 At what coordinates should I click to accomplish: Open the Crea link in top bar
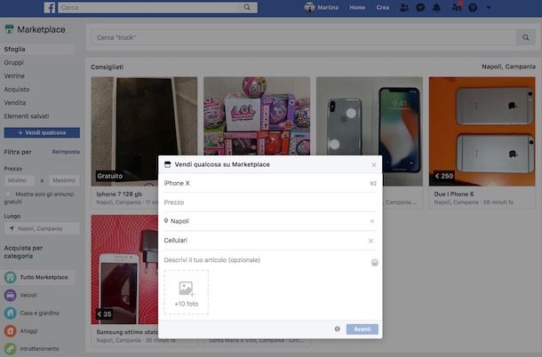pyautogui.click(x=383, y=7)
